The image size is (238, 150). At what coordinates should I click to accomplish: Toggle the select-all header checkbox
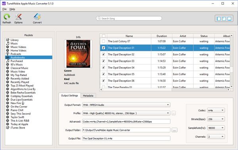click(x=104, y=36)
